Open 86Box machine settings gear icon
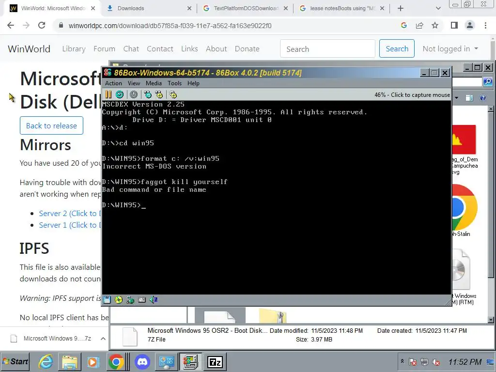This screenshot has height=372, width=496. 173,94
